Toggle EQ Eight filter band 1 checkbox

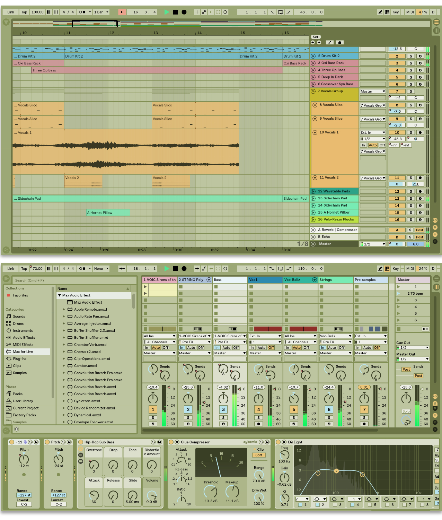coord(300,505)
